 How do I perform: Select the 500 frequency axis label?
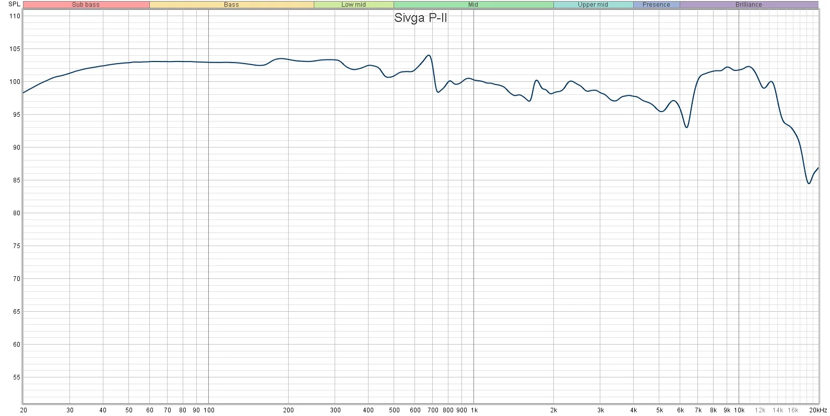click(x=394, y=410)
